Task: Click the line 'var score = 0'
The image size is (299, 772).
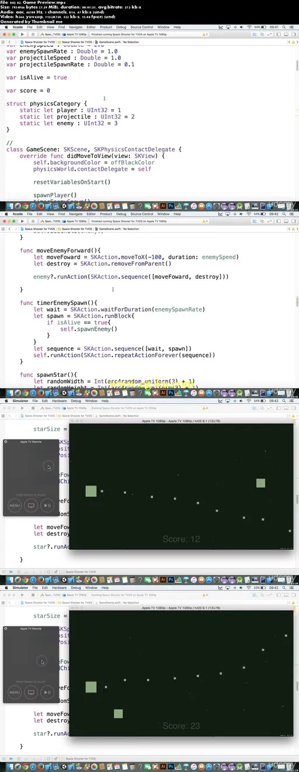Action: click(28, 91)
